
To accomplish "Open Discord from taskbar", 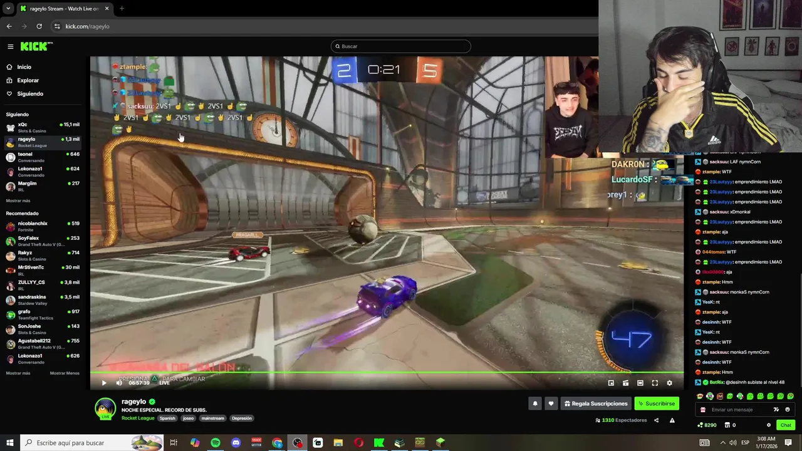I will click(236, 443).
